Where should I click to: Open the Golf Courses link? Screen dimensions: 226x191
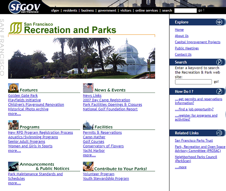point(94,142)
